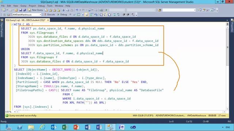Comment out the selected lines

coord(114,15)
